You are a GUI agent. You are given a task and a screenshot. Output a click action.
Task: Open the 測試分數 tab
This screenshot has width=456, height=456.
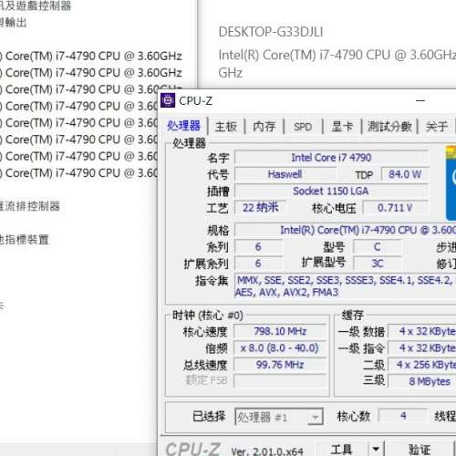click(x=389, y=127)
